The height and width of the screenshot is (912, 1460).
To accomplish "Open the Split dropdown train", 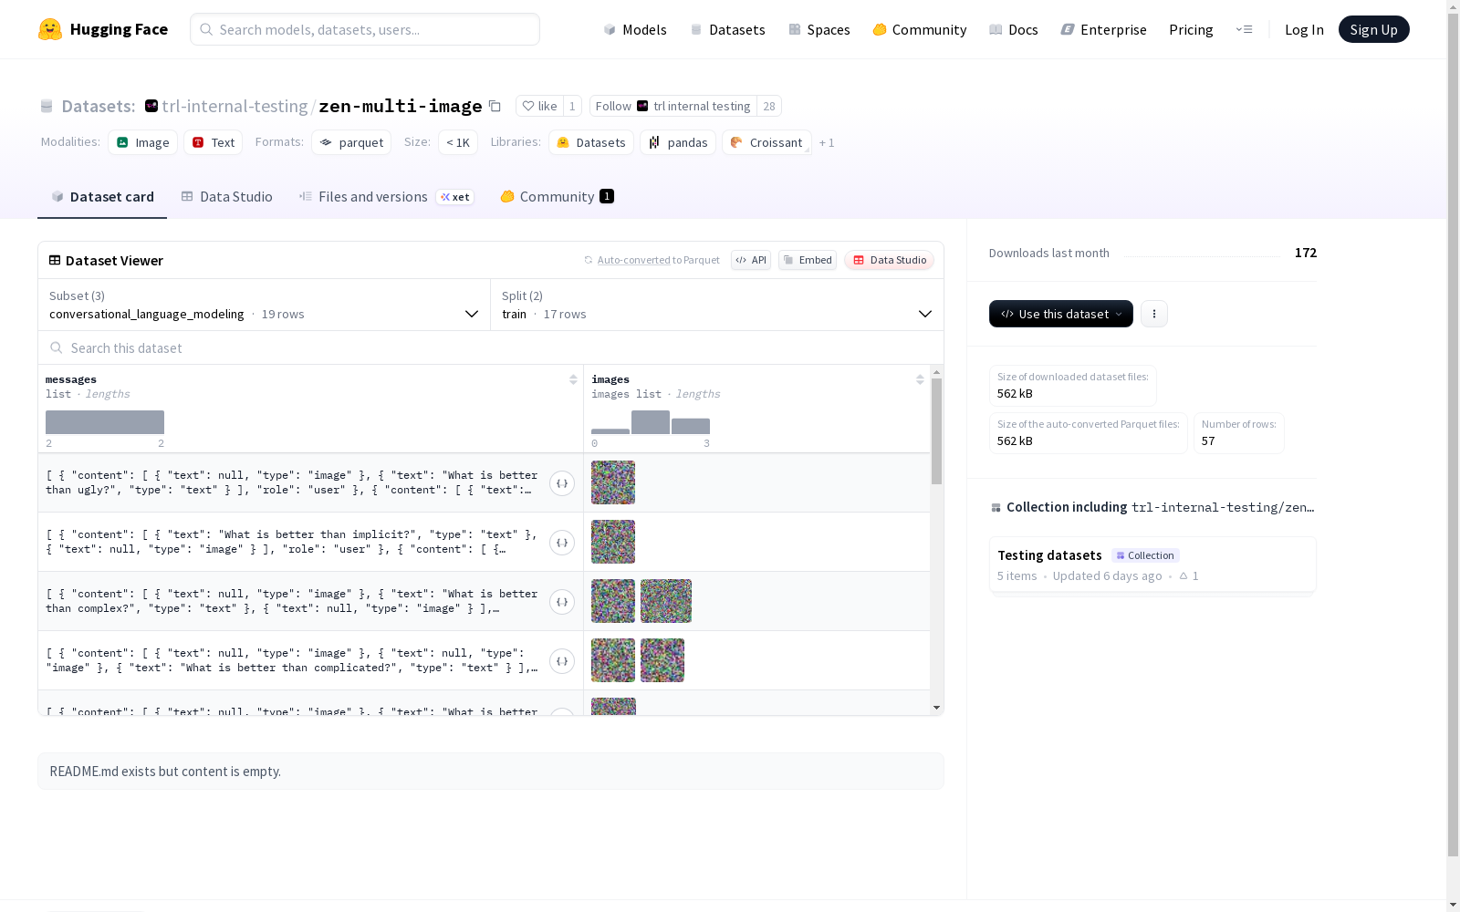I will [x=717, y=305].
